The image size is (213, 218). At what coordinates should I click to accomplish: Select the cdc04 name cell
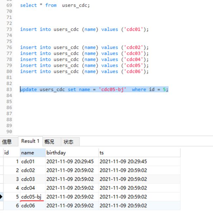click(33, 188)
